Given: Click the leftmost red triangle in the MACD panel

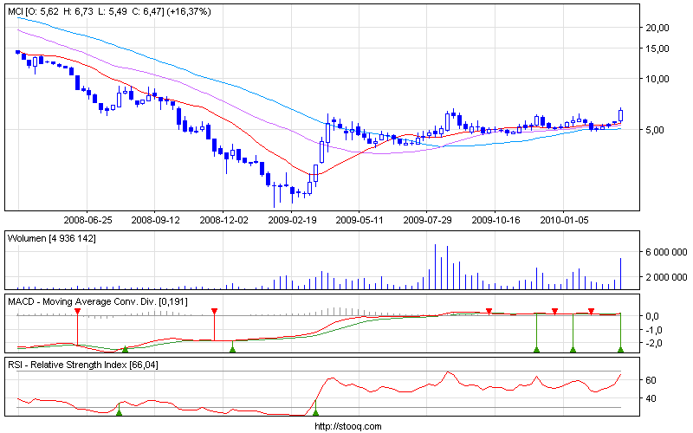Looking at the screenshot, I should click(77, 310).
